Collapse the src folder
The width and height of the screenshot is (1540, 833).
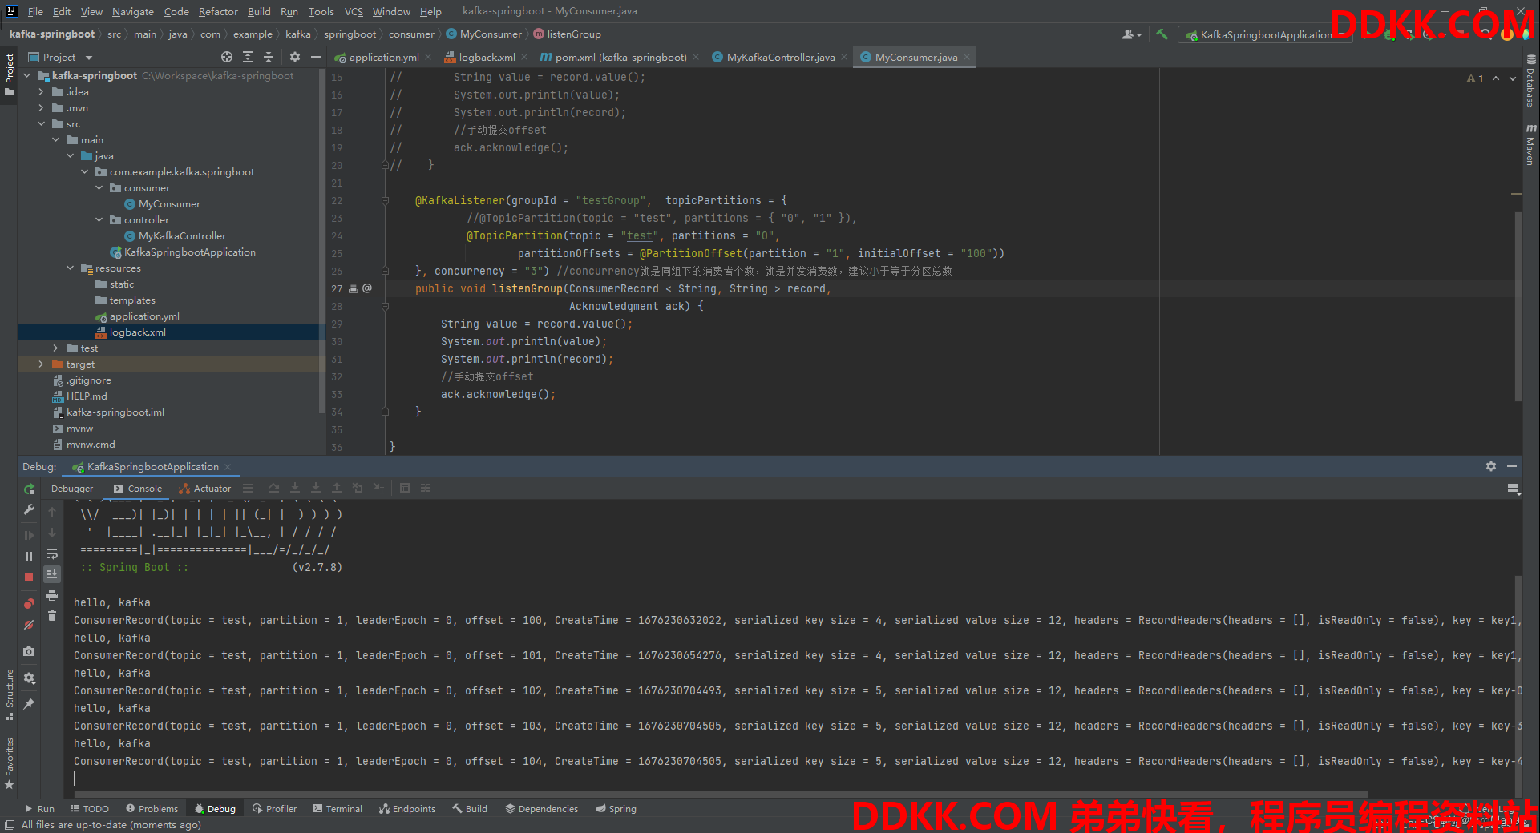41,123
